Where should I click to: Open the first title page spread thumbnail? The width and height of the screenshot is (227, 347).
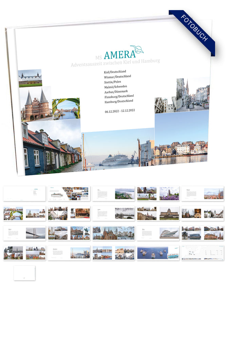click(24, 193)
